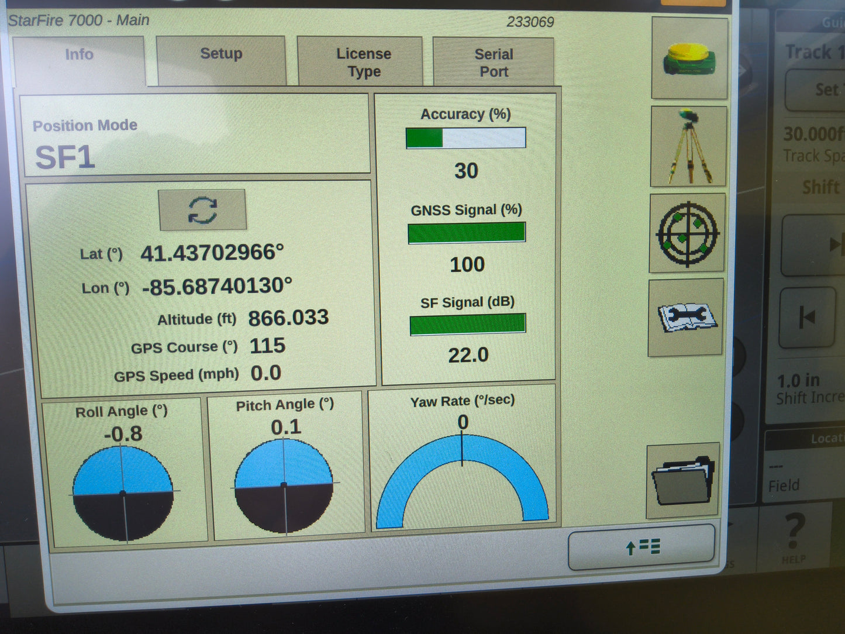Tap the Yaw Rate arc gauge
Viewport: 845px width, 634px height.
[463, 481]
